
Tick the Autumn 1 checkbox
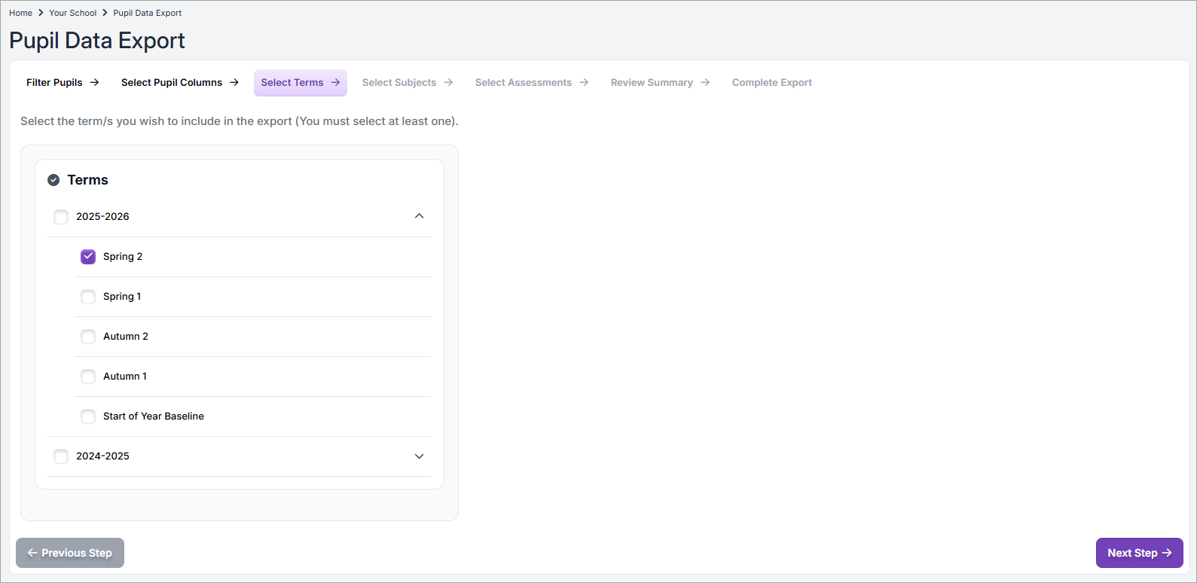[x=88, y=377]
